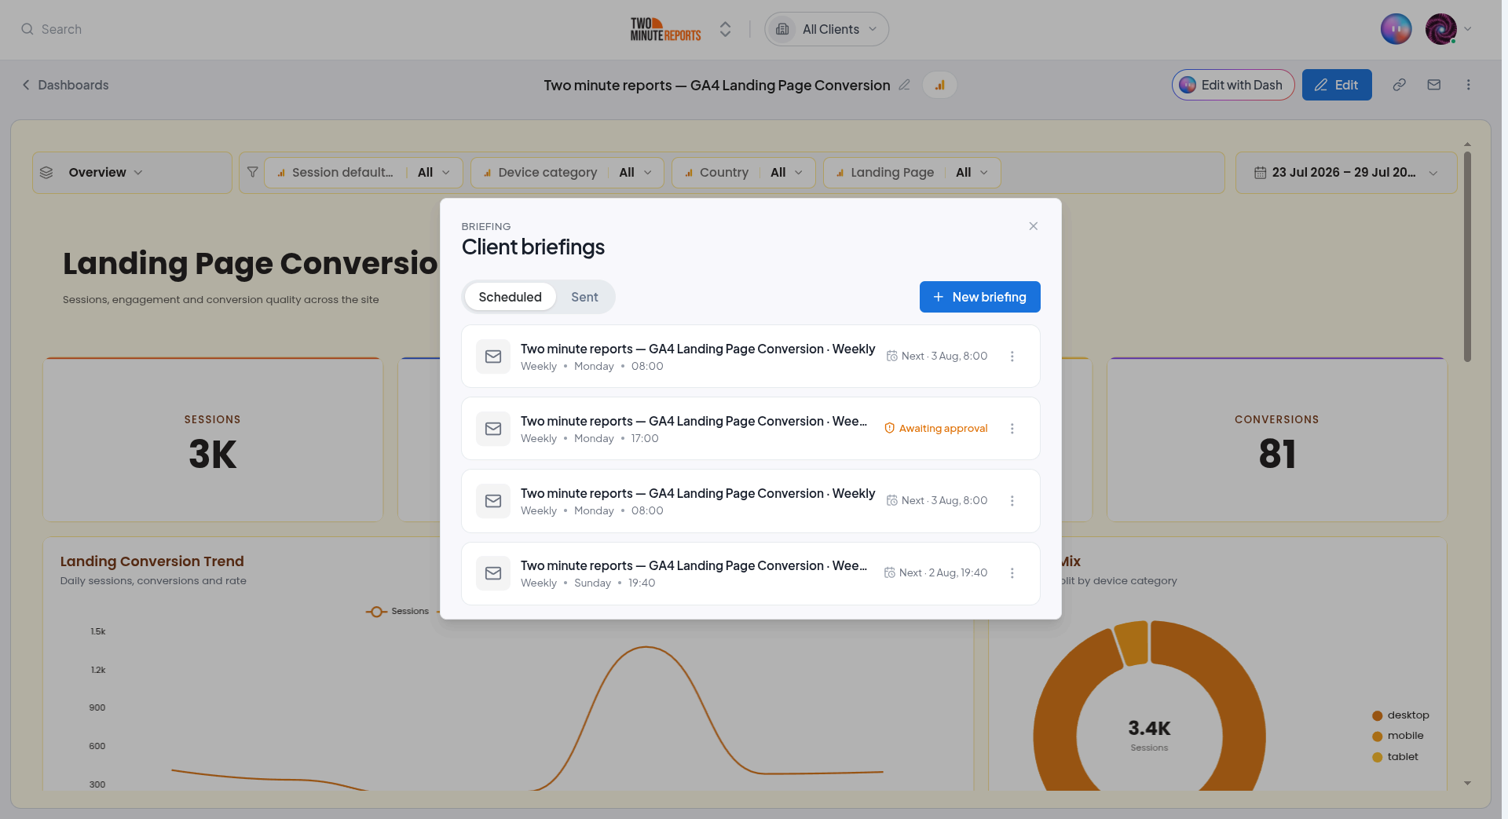The image size is (1508, 819).
Task: Click the calendar icon in date range
Action: click(1260, 173)
